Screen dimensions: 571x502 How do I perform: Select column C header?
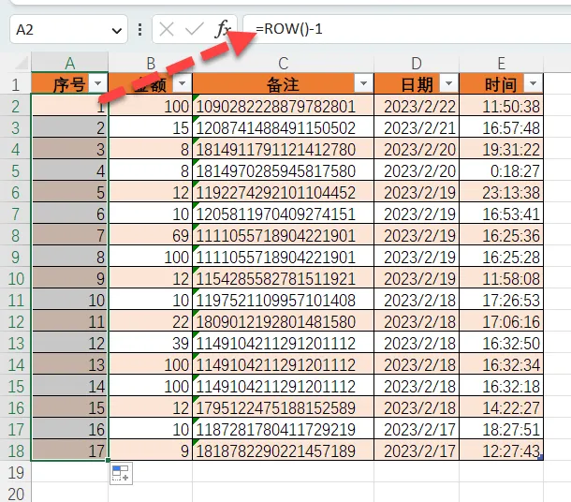[284, 63]
